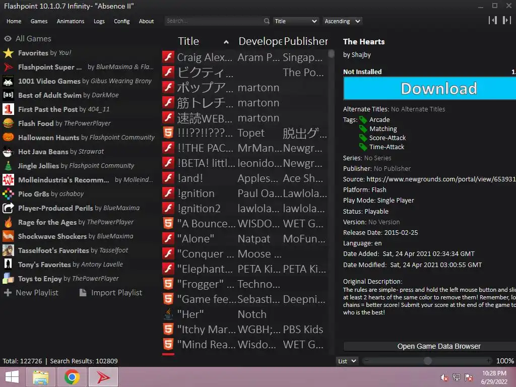Click the Halloween Haunts pumpkin icon

click(8, 138)
